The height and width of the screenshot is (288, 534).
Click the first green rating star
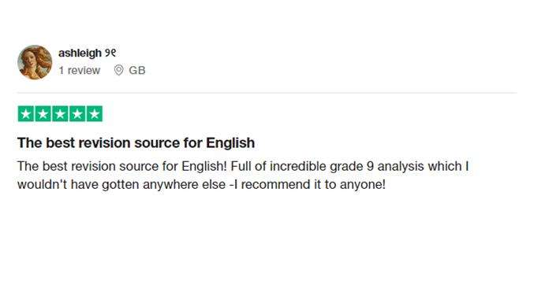point(26,114)
